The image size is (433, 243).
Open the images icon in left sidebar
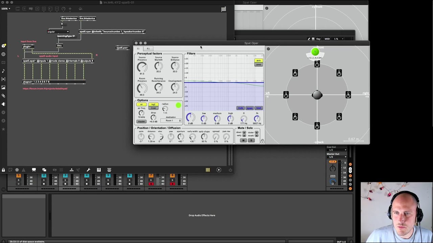[3, 87]
